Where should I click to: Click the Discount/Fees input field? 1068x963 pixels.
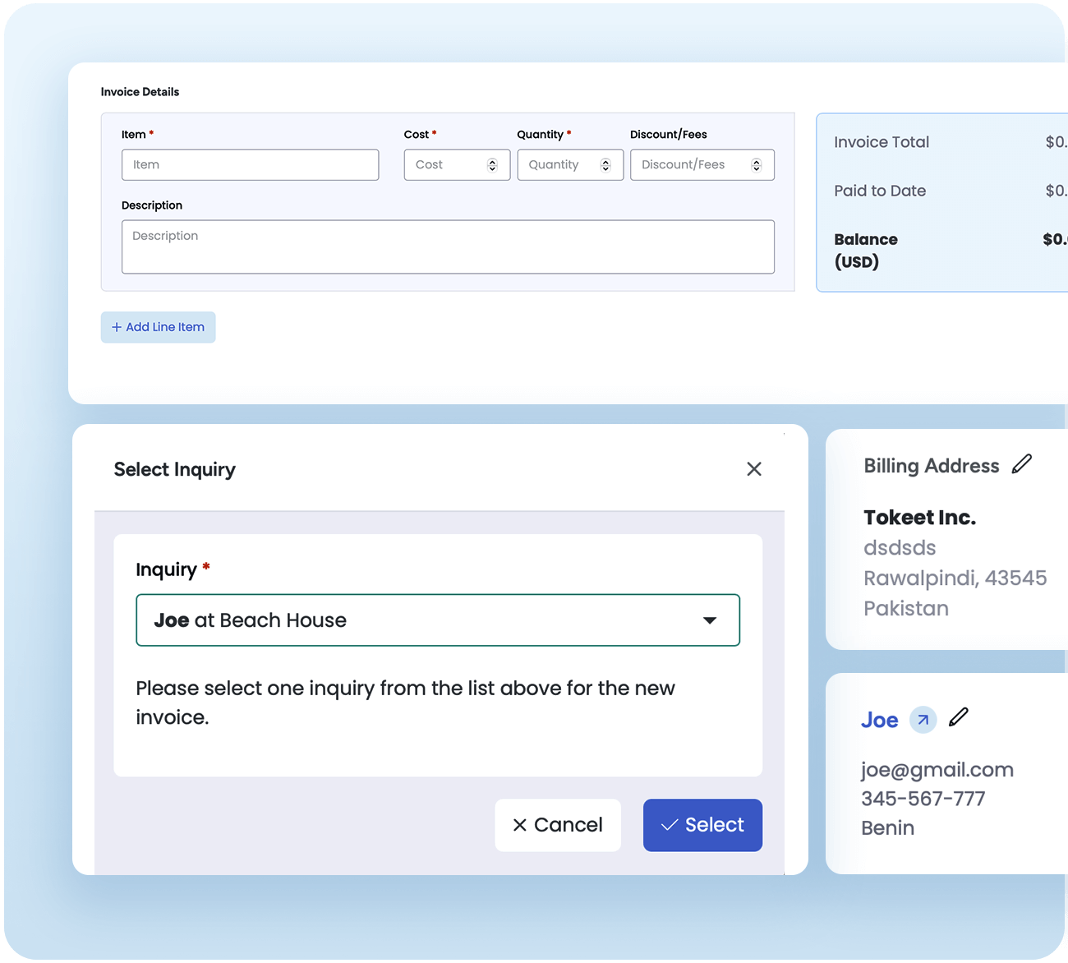690,165
